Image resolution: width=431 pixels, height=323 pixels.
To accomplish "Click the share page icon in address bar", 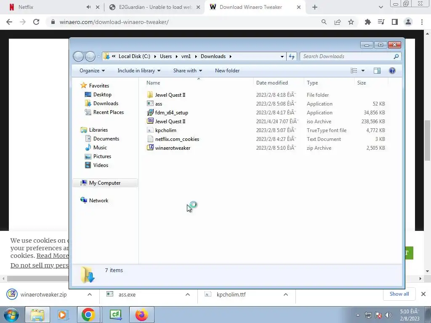I will pos(338,22).
